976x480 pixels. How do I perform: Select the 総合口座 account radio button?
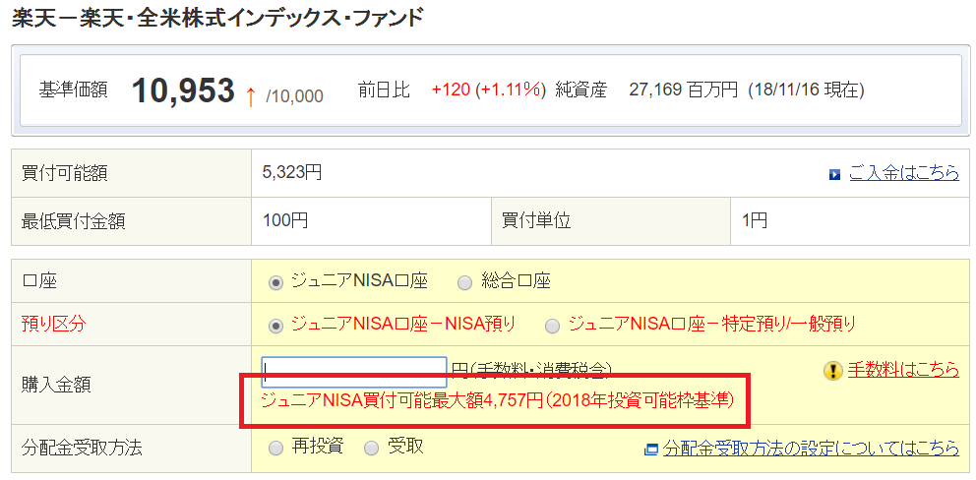coord(464,282)
